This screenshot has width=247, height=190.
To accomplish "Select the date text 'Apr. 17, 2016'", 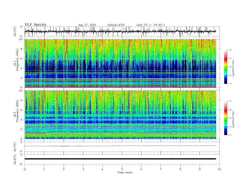I will pos(87,25).
